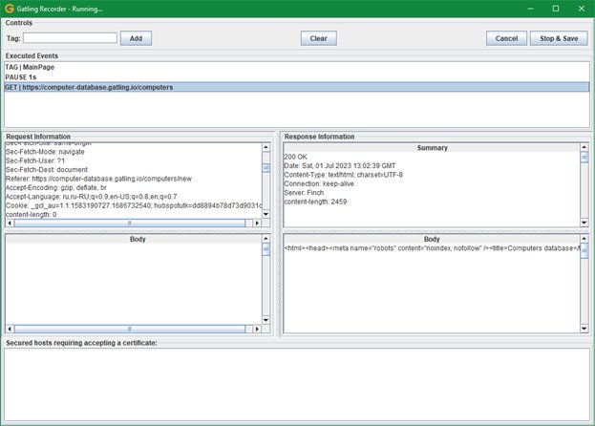Viewport: 595px width, 426px height.
Task: Clear the executed events list
Action: pyautogui.click(x=318, y=38)
